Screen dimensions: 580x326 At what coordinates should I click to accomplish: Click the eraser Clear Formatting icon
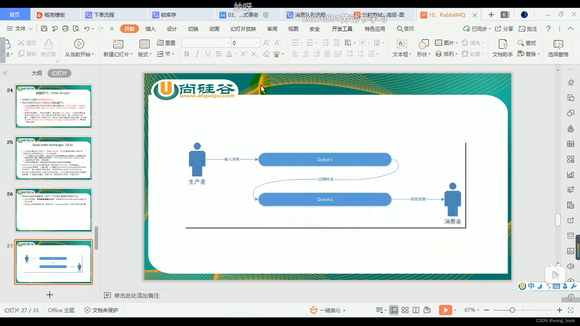[266, 54]
